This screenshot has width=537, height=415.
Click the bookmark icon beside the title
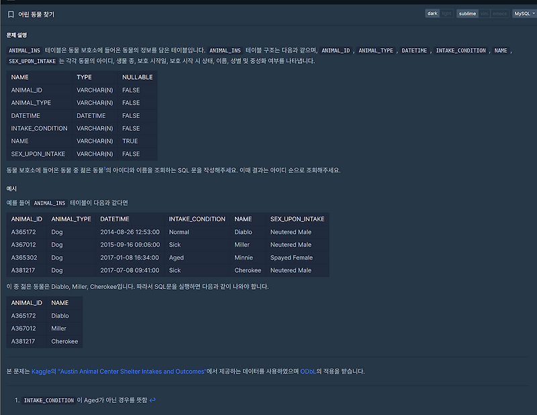pyautogui.click(x=11, y=13)
